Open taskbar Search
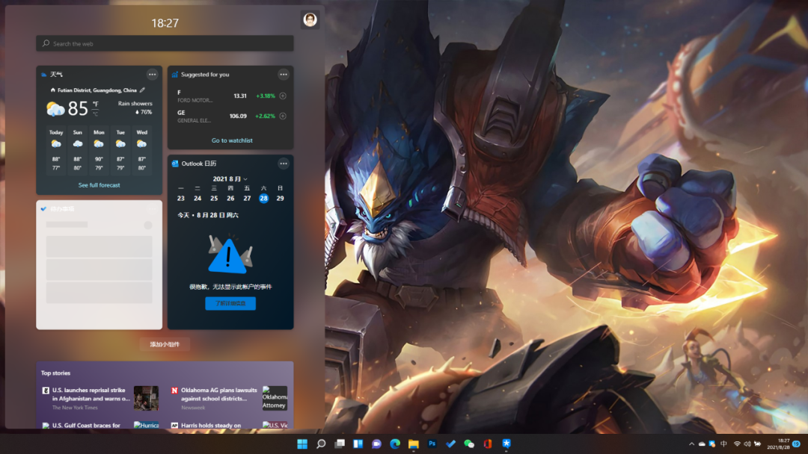The width and height of the screenshot is (808, 454). (321, 444)
